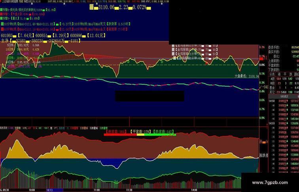
Task: Click the 平盘家数 row
Action: coord(283,65)
